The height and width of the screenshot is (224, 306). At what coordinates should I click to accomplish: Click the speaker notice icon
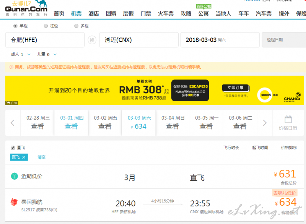11,67
